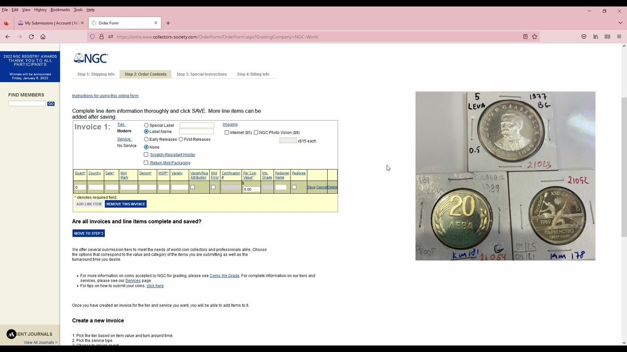
Task: Click the Special Label text field
Action: coord(196,126)
